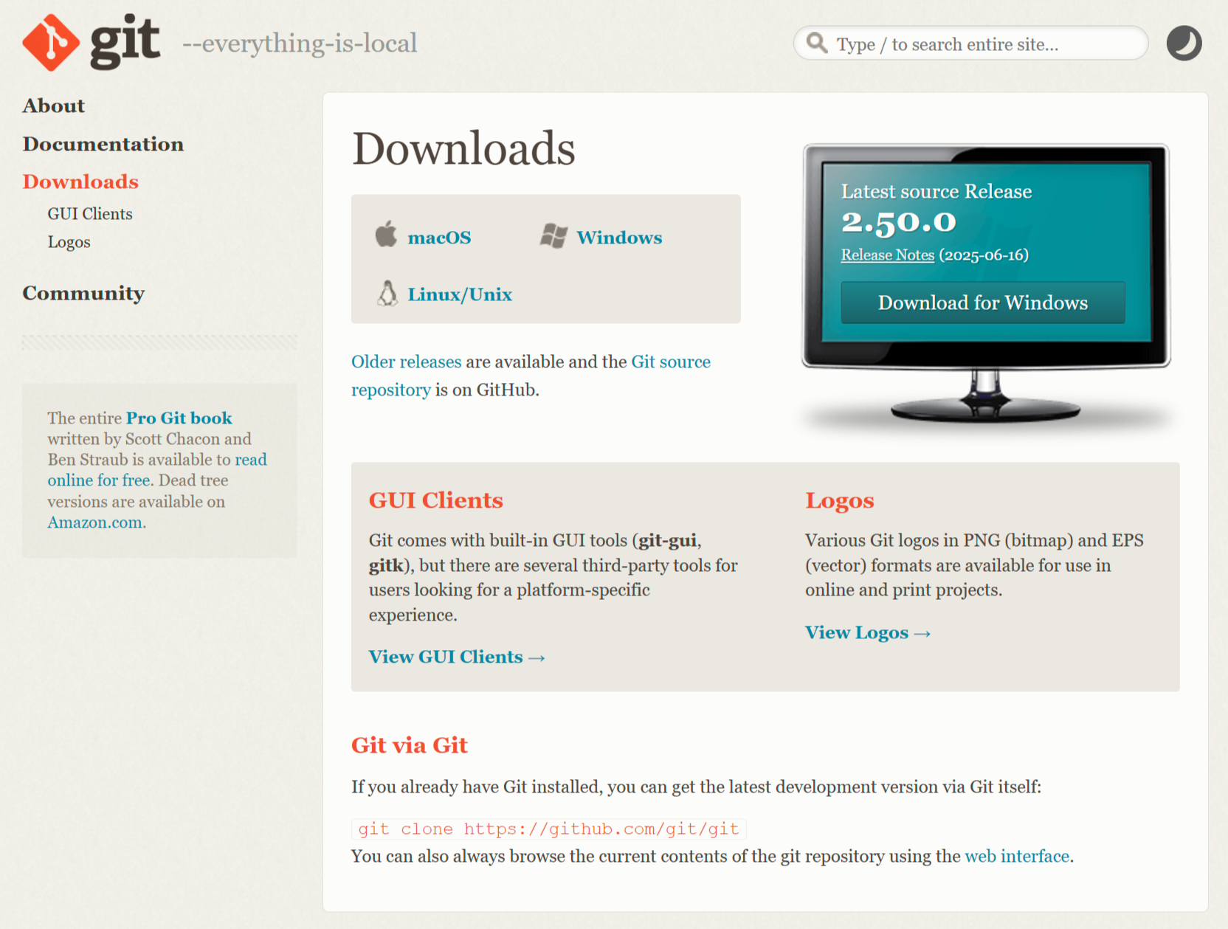This screenshot has height=929, width=1228.
Task: Follow the Older releases link
Action: click(x=406, y=362)
